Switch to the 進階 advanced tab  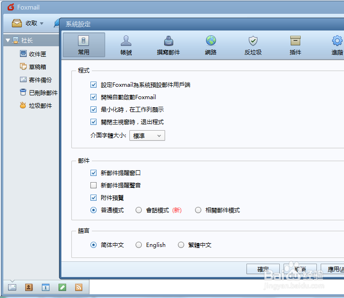[337, 45]
